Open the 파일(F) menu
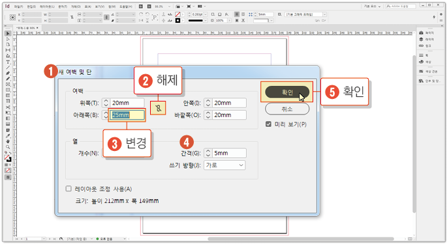The width and height of the screenshot is (447, 244). tap(18, 7)
